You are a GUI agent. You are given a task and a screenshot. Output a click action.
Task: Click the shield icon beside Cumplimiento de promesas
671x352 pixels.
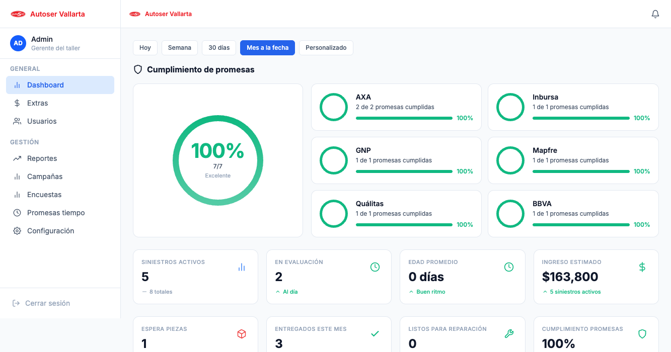click(x=138, y=69)
